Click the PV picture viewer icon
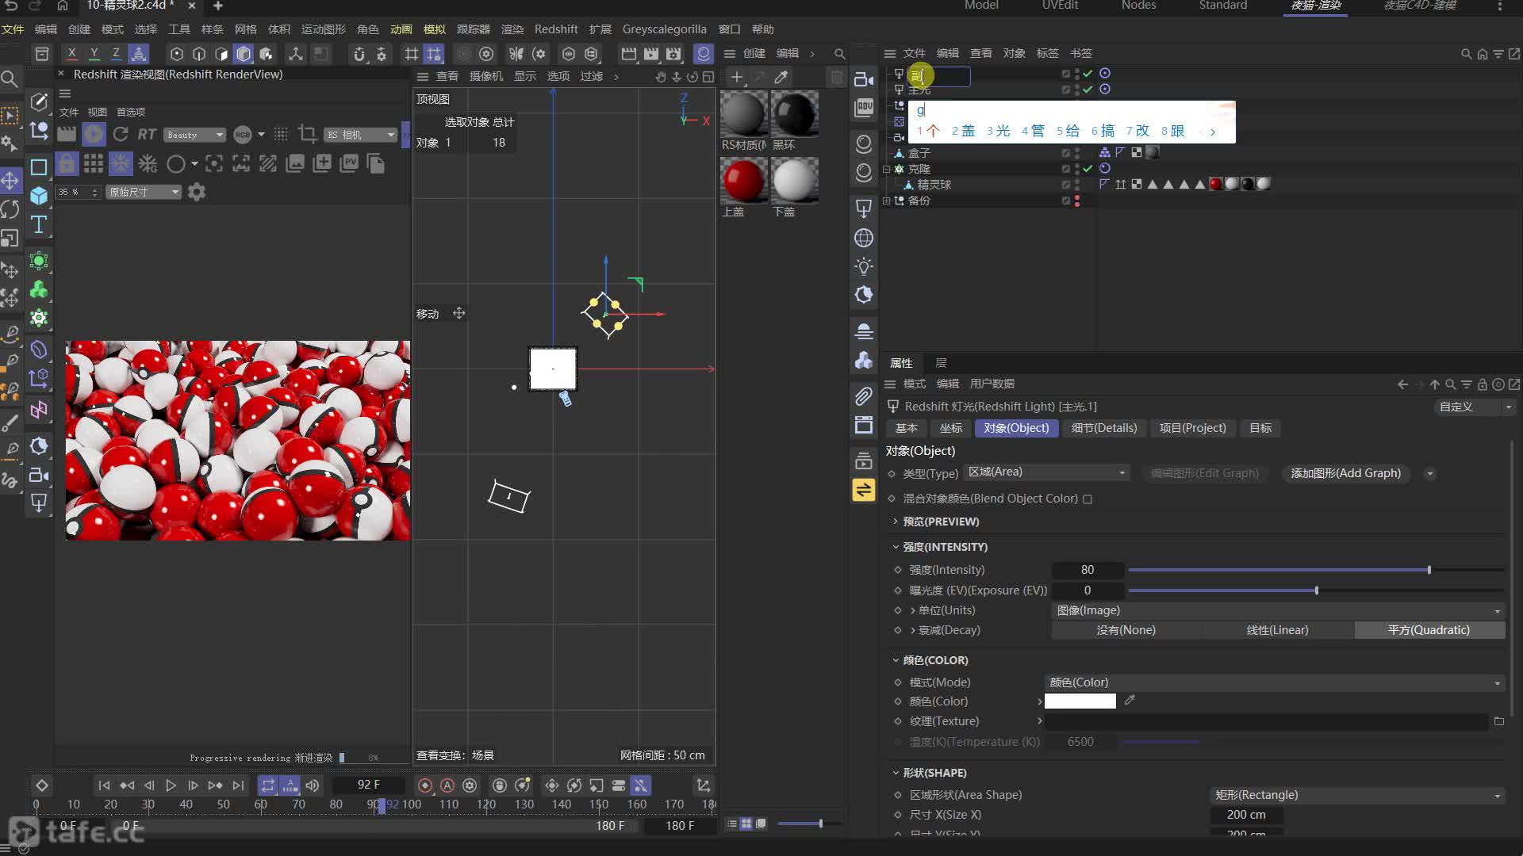The width and height of the screenshot is (1523, 856). (x=349, y=164)
